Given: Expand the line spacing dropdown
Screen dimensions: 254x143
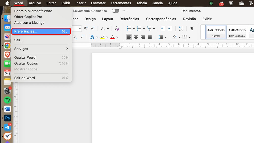Looking at the screenshot, I should [x=166, y=37].
